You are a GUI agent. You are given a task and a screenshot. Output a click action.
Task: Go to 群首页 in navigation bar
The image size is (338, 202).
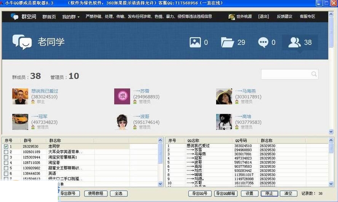coord(49,17)
